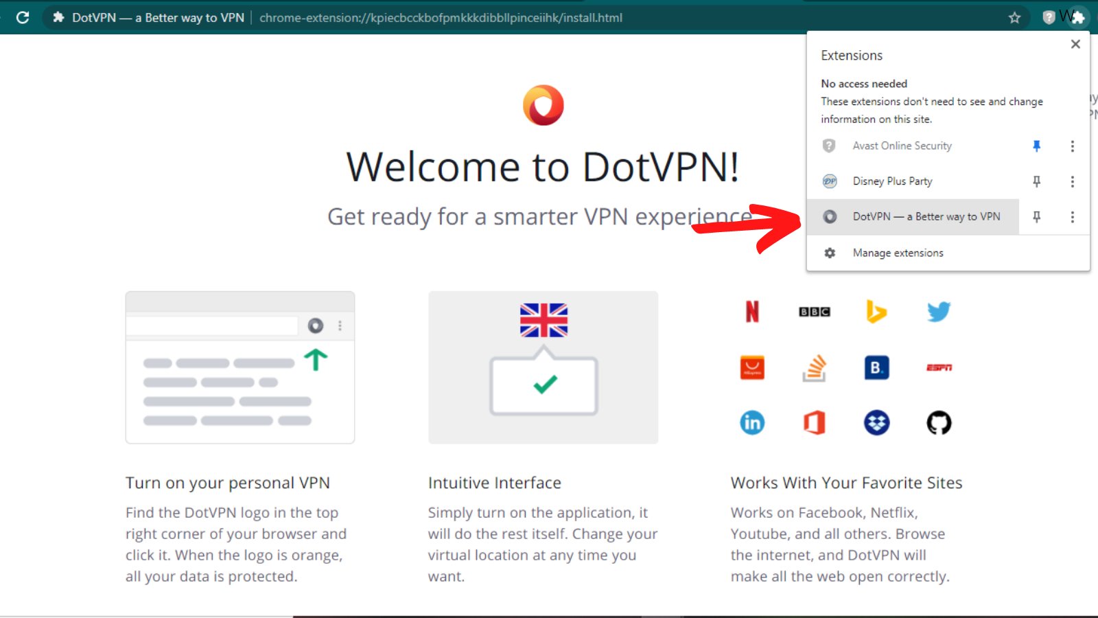Focus the chrome-extension URL in the address bar
The image size is (1098, 618).
click(x=441, y=18)
